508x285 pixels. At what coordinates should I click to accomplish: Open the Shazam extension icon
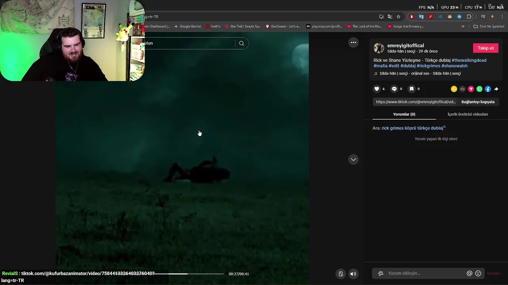pyautogui.click(x=459, y=17)
